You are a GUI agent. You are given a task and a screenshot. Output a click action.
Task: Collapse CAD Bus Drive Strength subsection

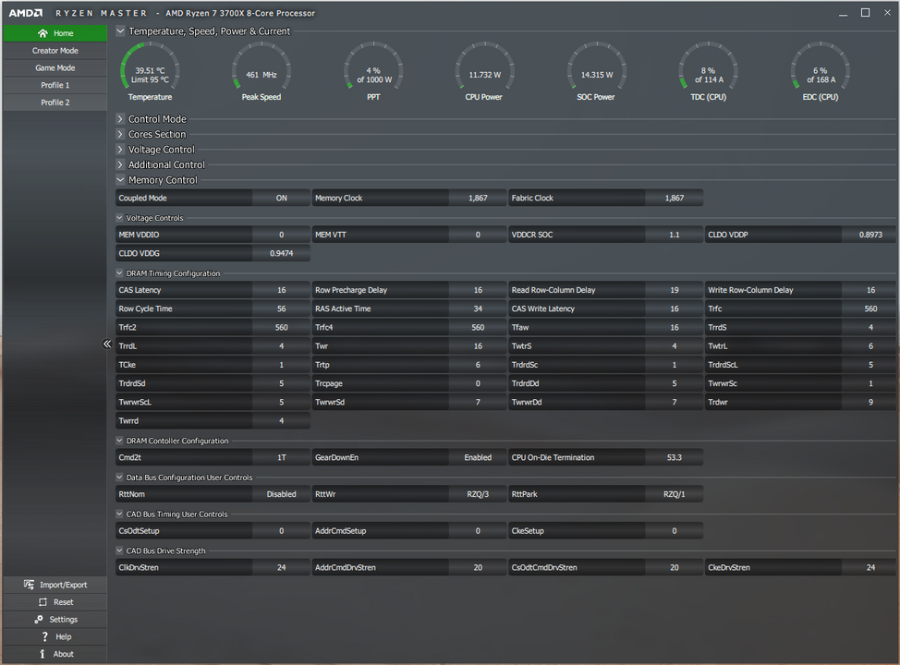click(x=119, y=550)
